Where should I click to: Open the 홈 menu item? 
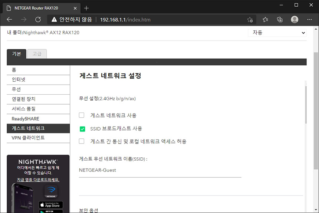(x=38, y=70)
